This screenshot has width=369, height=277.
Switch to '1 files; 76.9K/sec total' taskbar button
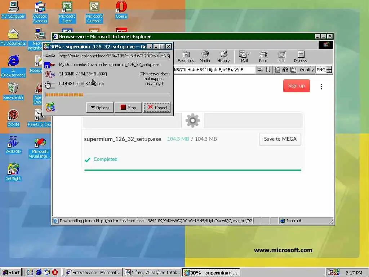click(x=152, y=273)
